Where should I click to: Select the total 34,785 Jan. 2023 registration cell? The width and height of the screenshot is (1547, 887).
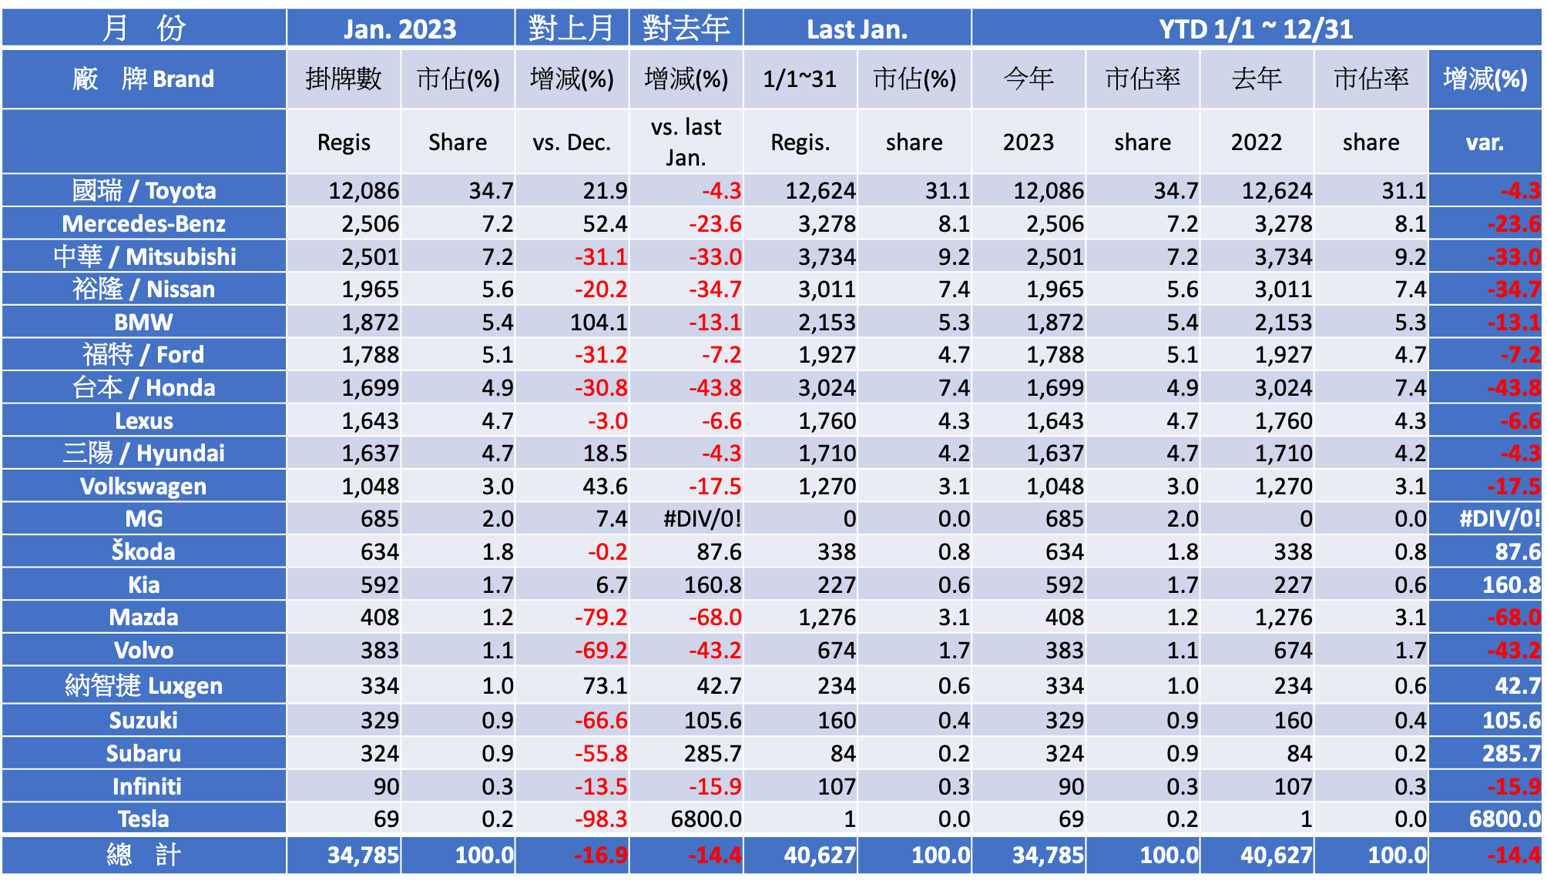tap(344, 855)
